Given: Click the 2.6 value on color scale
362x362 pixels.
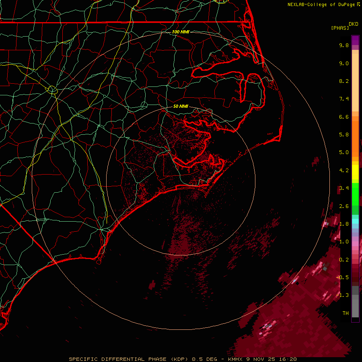Looking at the screenshot, I should 344,206.
